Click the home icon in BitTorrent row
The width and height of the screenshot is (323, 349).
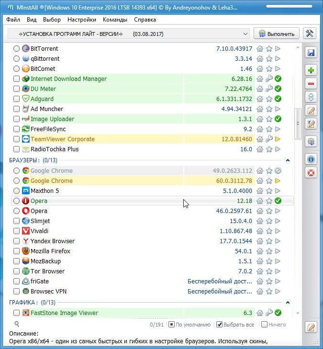tap(260, 48)
